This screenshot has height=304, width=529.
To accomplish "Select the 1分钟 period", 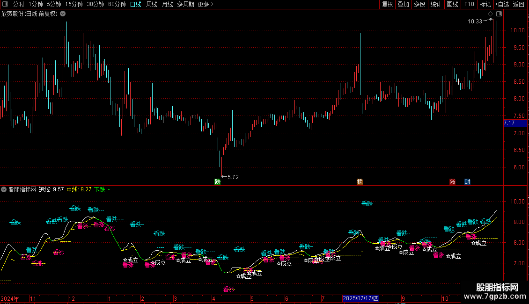I will pyautogui.click(x=36, y=4).
